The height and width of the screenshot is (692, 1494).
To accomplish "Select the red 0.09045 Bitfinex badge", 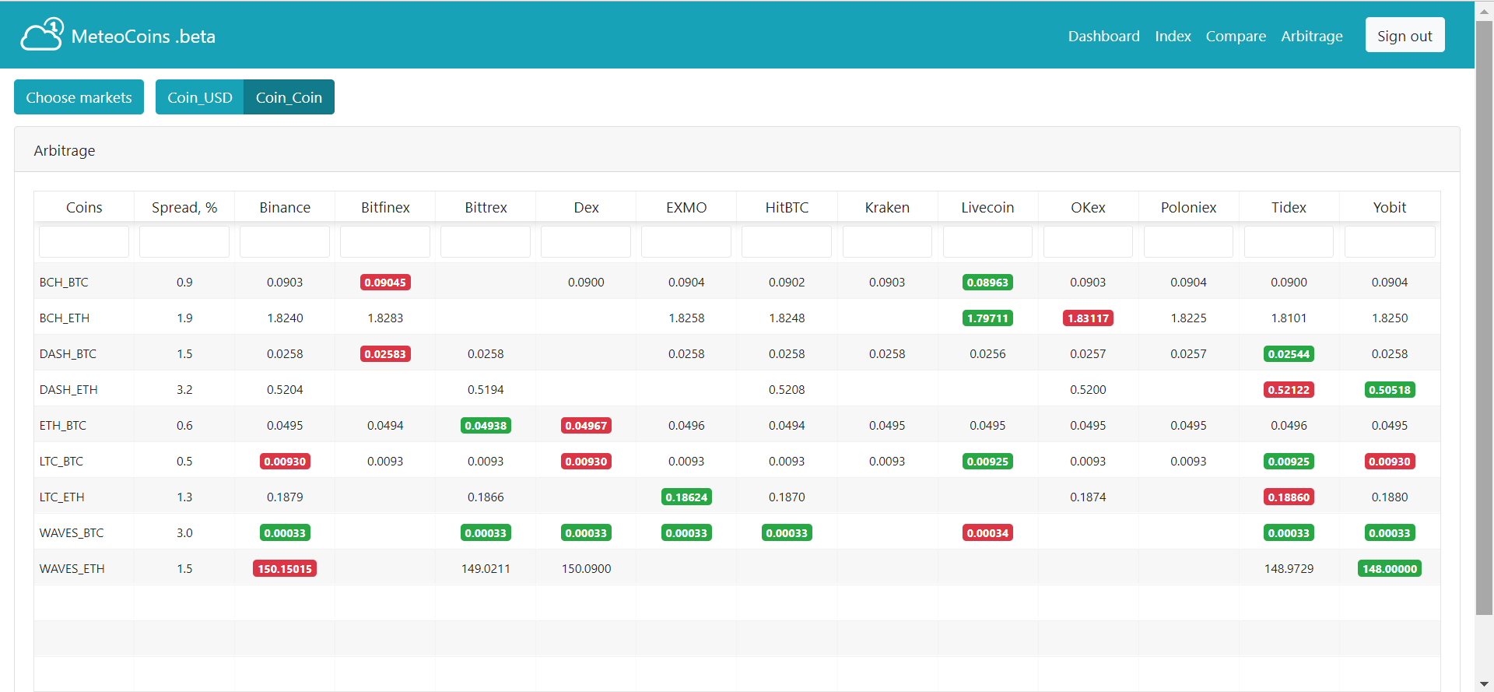I will click(x=385, y=283).
